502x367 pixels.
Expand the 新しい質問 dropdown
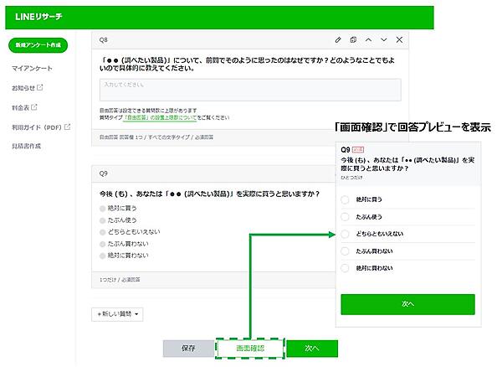coord(119,314)
